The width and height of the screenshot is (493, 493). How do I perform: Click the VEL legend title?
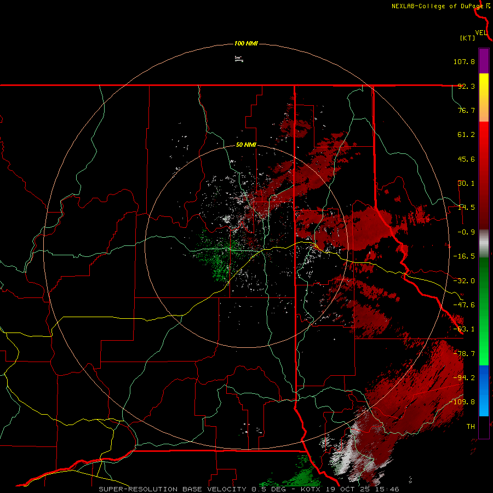coord(481,33)
